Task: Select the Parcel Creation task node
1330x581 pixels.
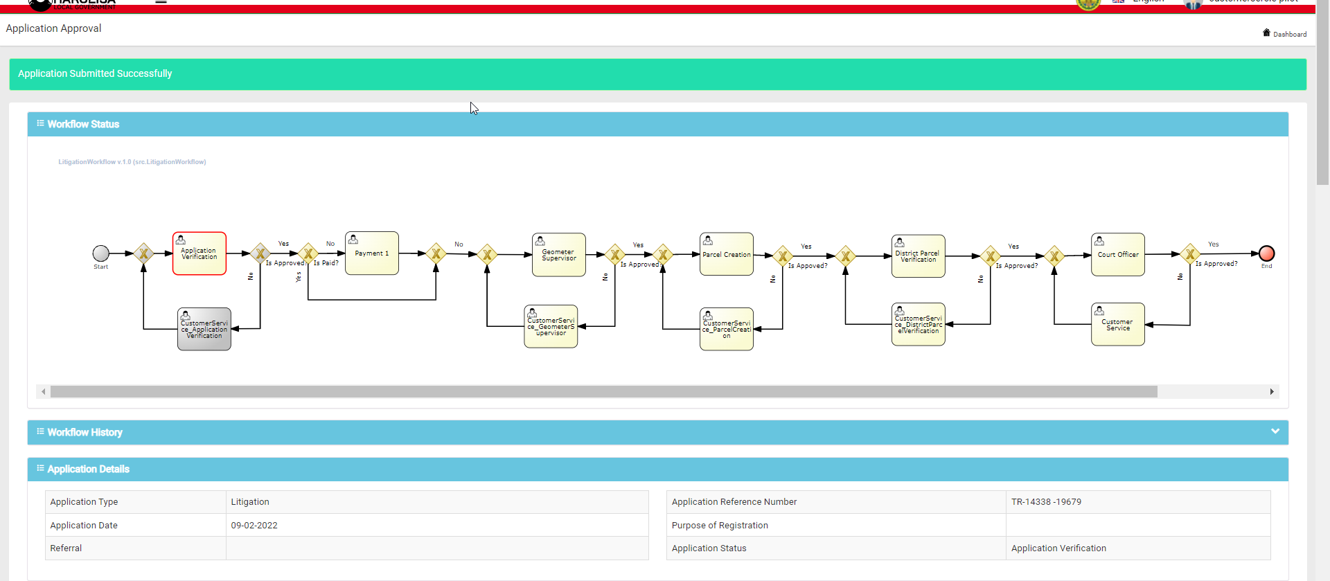Action: tap(727, 254)
